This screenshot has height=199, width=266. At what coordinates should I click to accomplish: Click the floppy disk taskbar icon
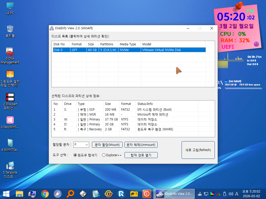(83, 194)
